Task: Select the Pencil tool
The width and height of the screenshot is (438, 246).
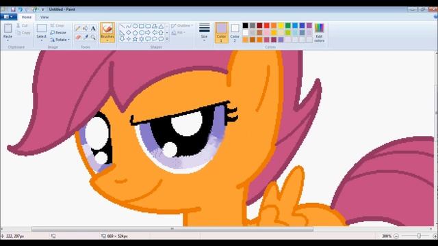Action: pyautogui.click(x=78, y=28)
